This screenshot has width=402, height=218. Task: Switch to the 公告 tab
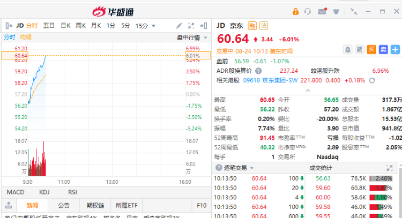64,205
